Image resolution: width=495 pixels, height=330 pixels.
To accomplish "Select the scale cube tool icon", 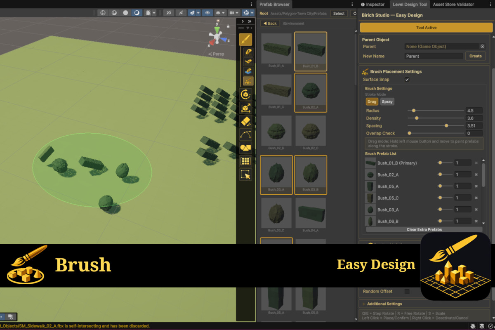I will [245, 108].
